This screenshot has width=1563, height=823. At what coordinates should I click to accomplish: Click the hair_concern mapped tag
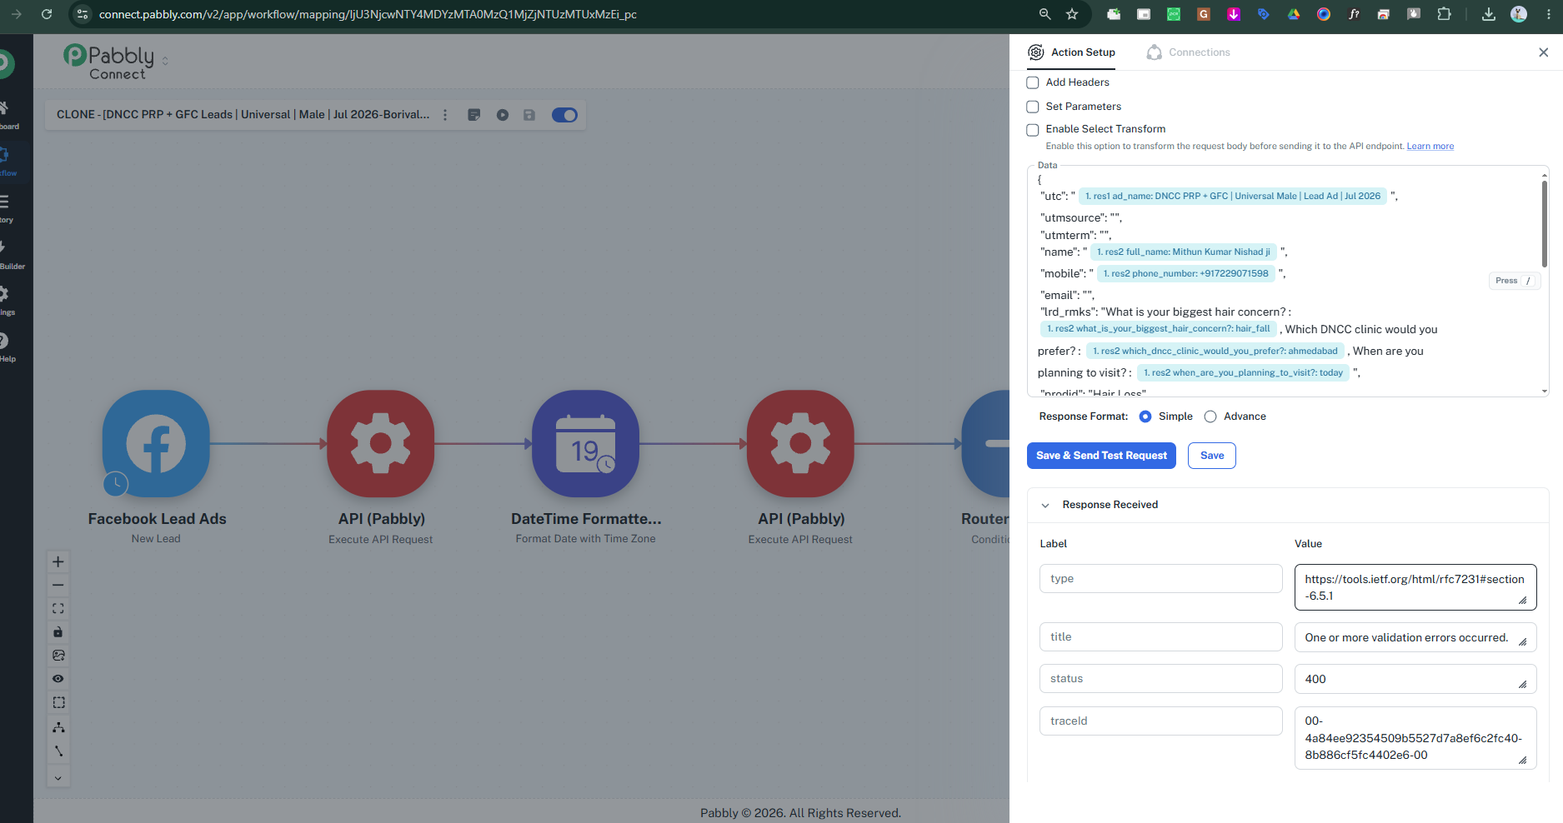(x=1159, y=329)
